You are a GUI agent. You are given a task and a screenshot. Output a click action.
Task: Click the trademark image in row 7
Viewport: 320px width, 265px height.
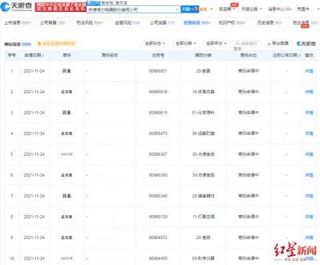point(67,196)
